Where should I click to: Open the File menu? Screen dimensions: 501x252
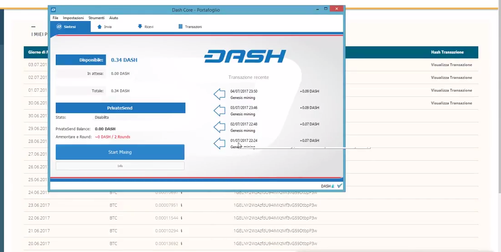tap(55, 18)
